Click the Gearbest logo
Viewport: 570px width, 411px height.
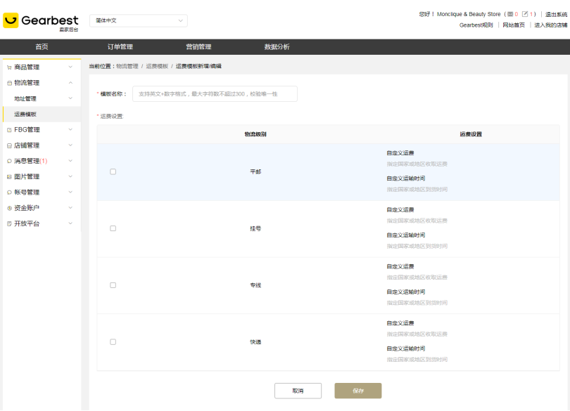point(40,20)
